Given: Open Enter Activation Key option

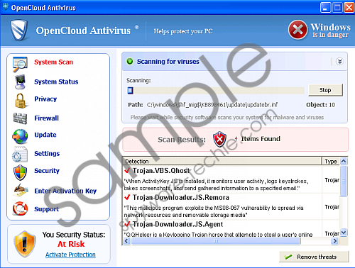Looking at the screenshot, I should click(x=65, y=191).
